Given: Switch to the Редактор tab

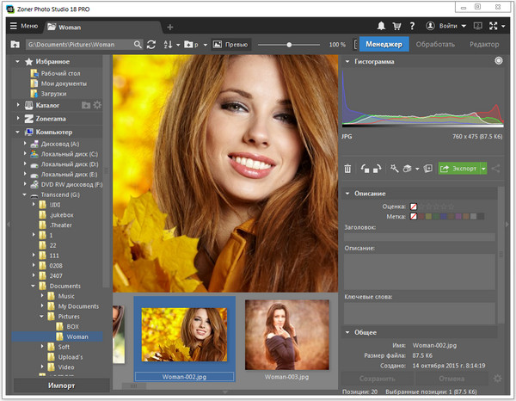Looking at the screenshot, I should [483, 44].
